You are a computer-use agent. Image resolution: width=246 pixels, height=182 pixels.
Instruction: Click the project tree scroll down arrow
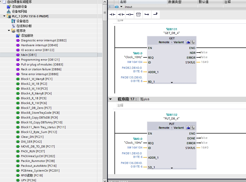tap(105, 180)
